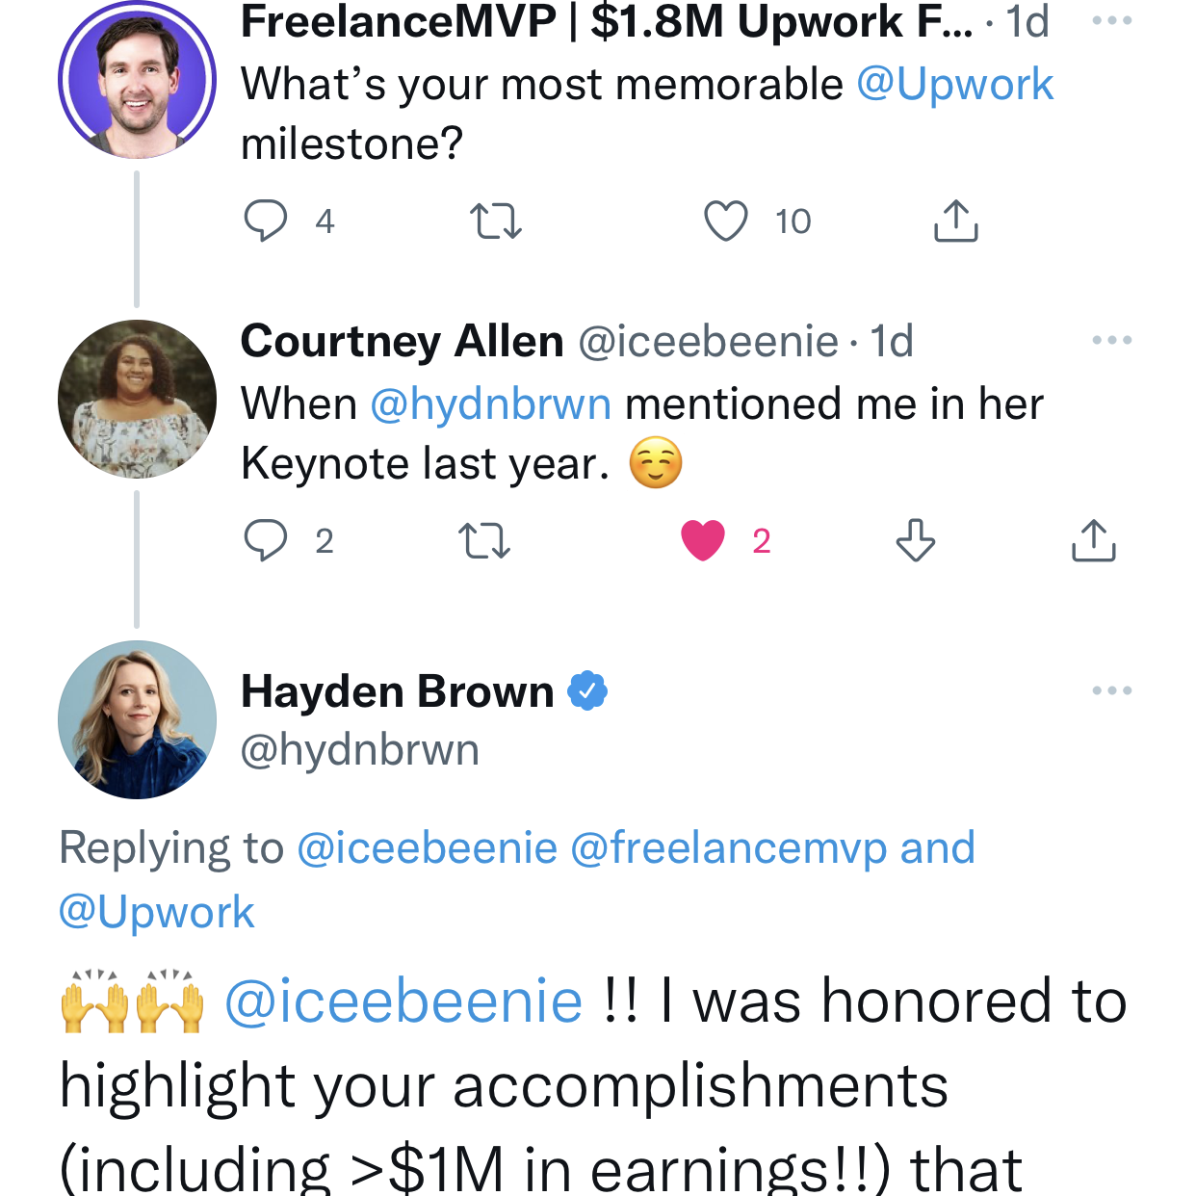Open more options on Hayden Brown's tweet

[x=1112, y=690]
